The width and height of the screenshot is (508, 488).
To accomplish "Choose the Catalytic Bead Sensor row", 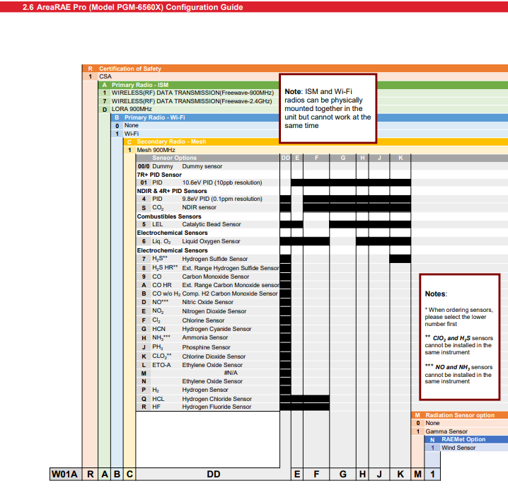I will [211, 224].
